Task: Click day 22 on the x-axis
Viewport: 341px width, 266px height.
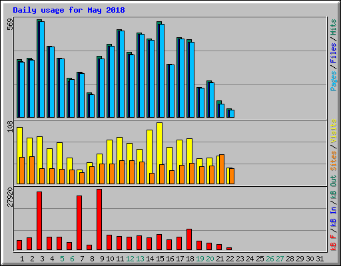Action: click(x=230, y=259)
